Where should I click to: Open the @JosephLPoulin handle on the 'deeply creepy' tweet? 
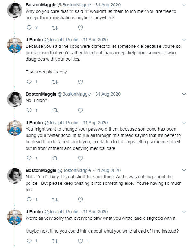(61, 40)
